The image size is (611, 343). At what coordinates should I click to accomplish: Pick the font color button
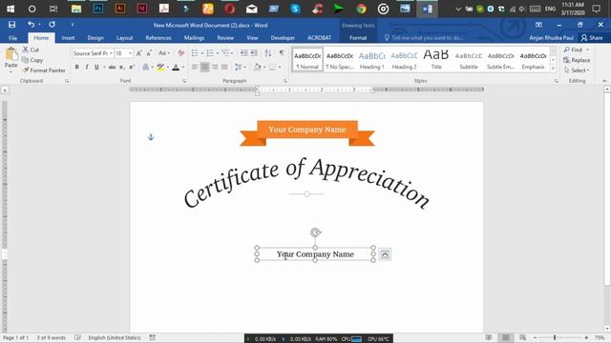(176, 67)
